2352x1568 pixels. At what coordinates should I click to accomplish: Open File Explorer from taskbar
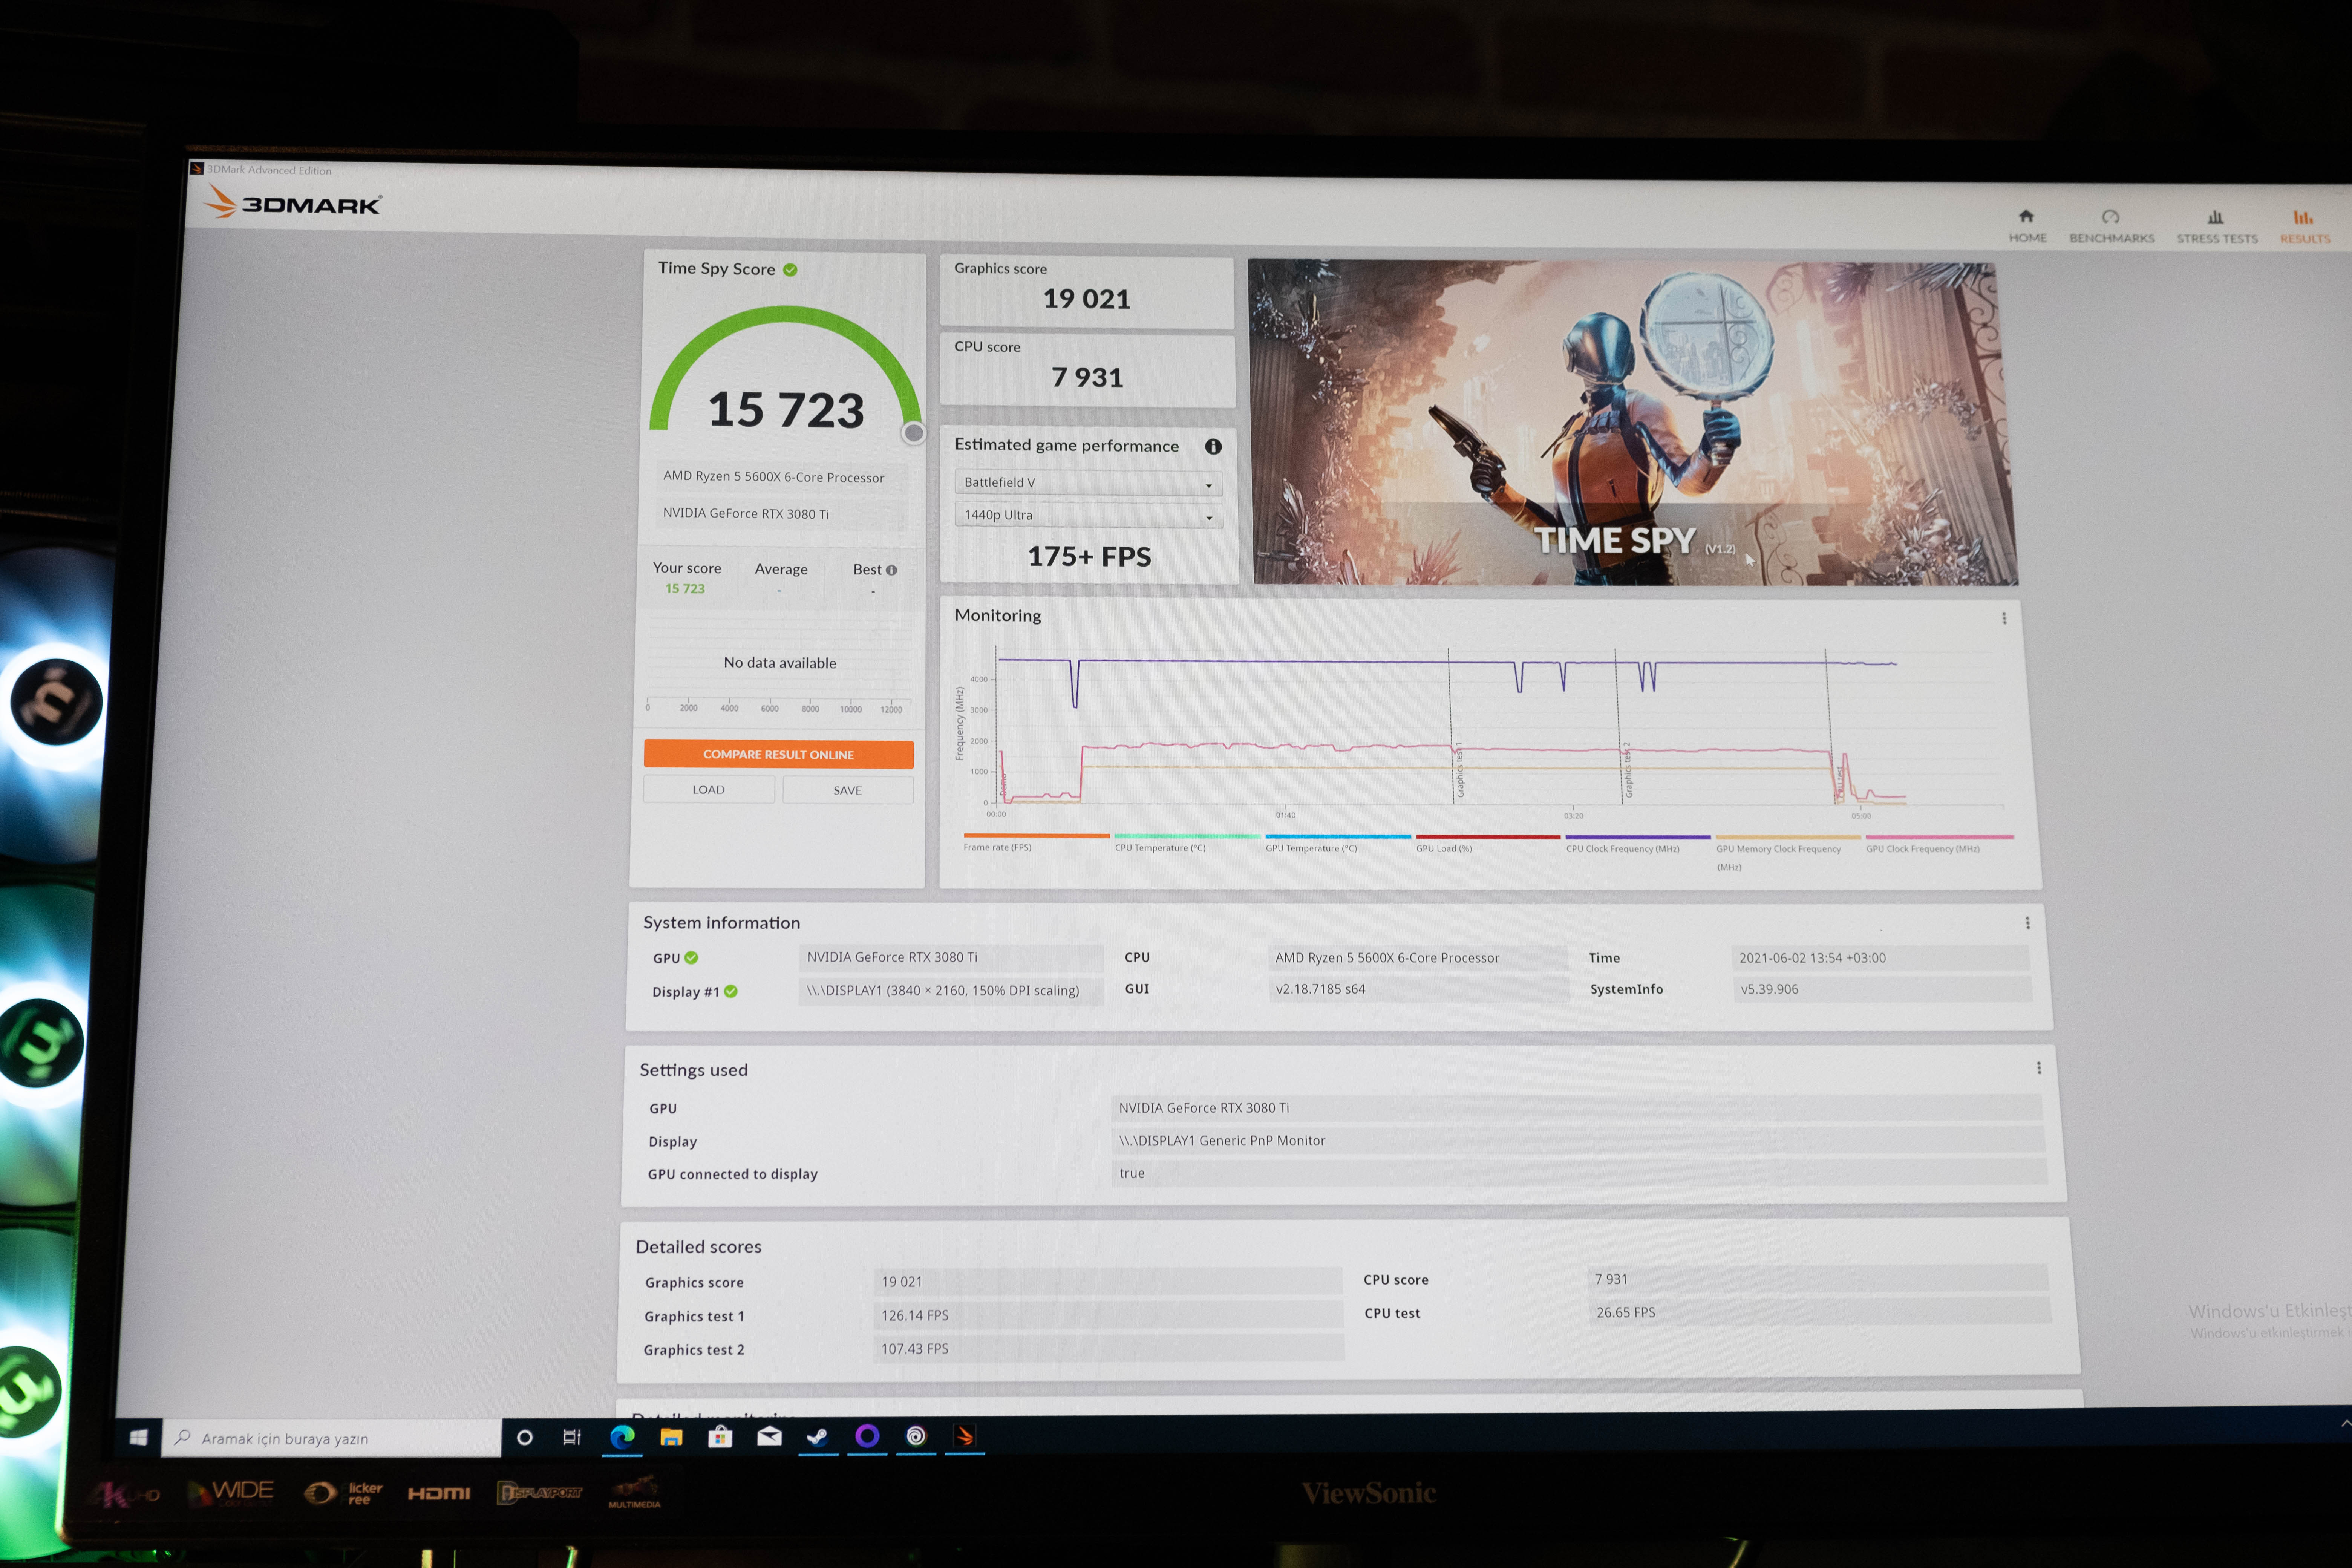click(671, 1437)
